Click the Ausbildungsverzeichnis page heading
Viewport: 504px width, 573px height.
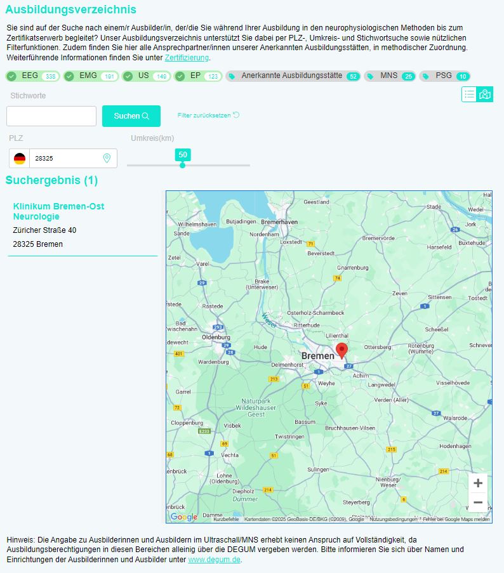(71, 10)
